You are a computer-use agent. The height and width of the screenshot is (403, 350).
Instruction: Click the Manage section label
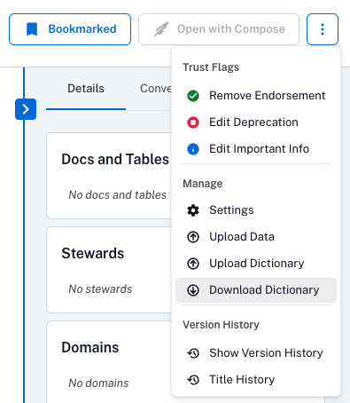(203, 184)
